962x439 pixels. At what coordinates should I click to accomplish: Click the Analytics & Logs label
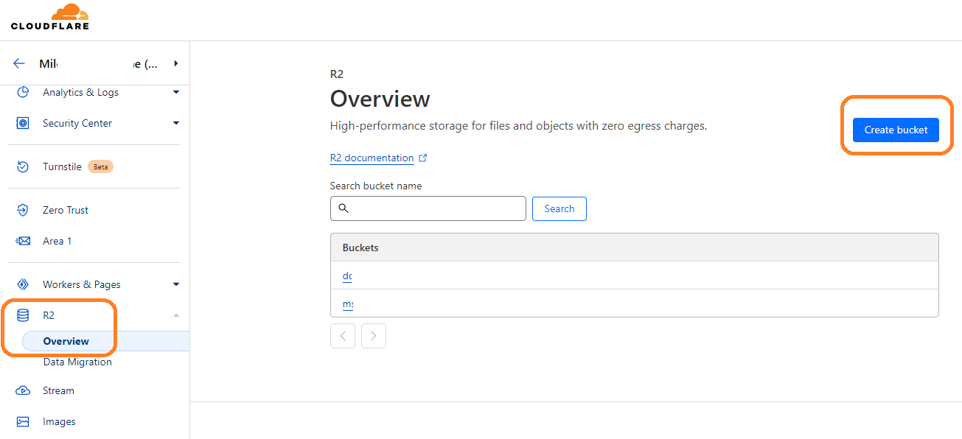point(80,92)
